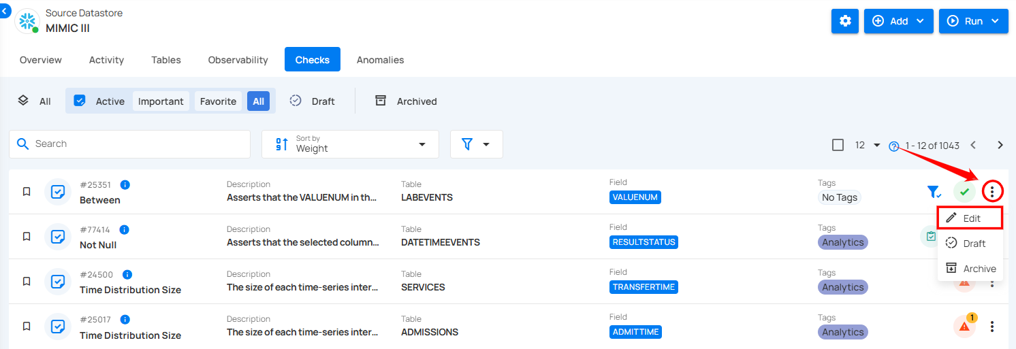Click the check type icon for #24500

point(59,282)
